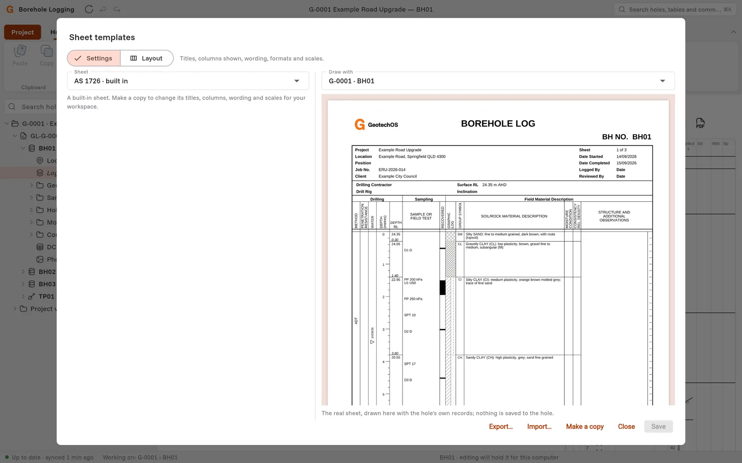742x463 pixels.
Task: Click the undo arrow icon
Action: (103, 9)
